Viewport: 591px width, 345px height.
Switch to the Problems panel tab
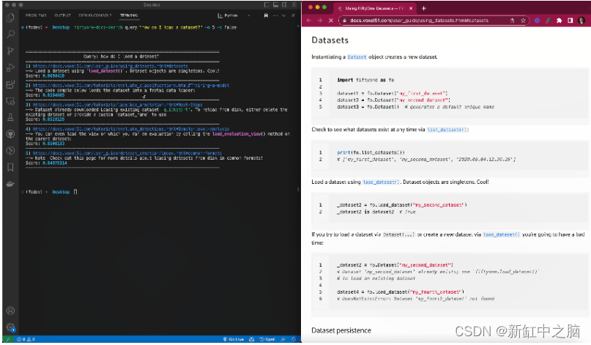pyautogui.click(x=36, y=15)
